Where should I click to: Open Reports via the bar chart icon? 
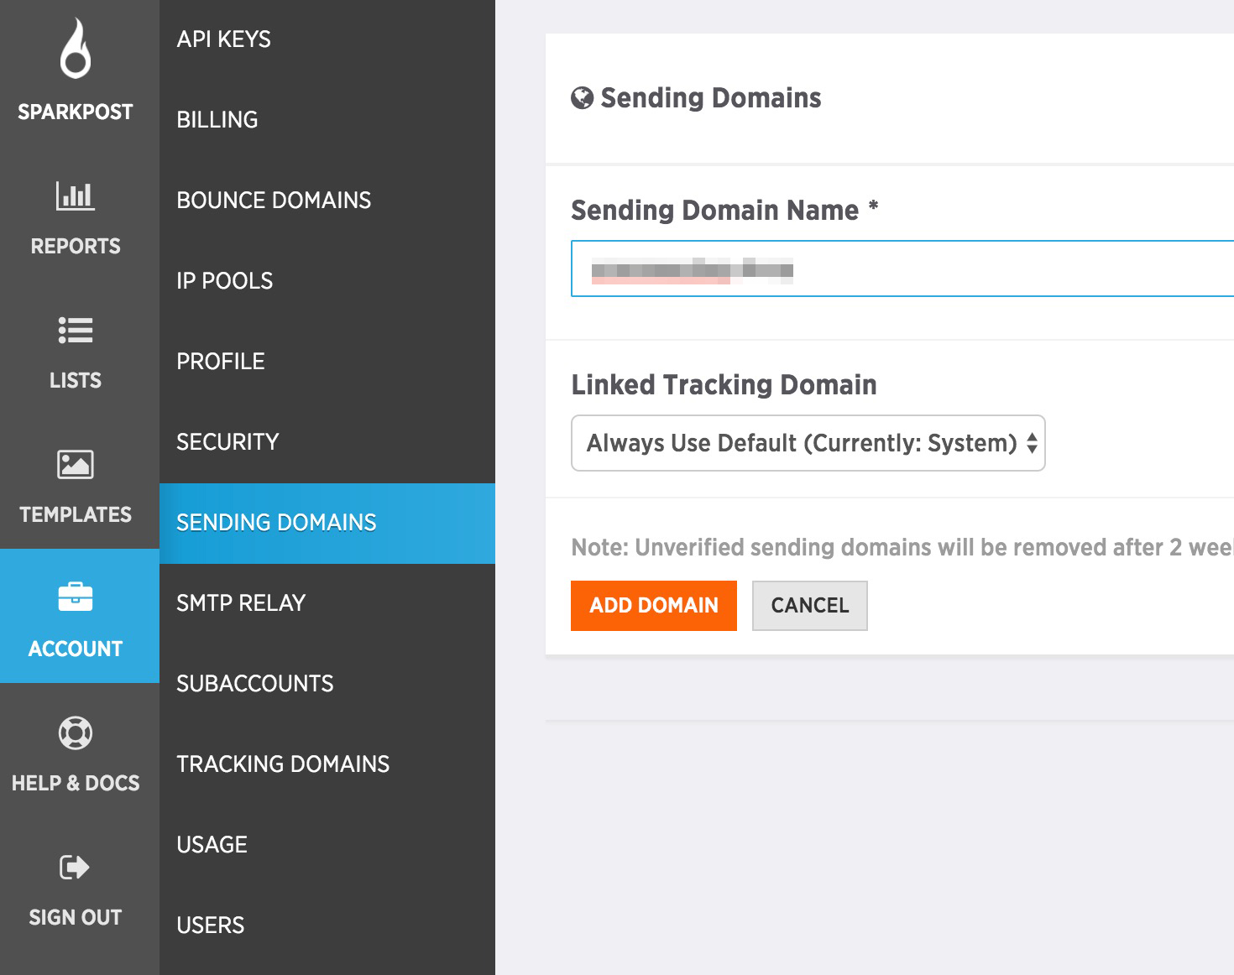76,196
